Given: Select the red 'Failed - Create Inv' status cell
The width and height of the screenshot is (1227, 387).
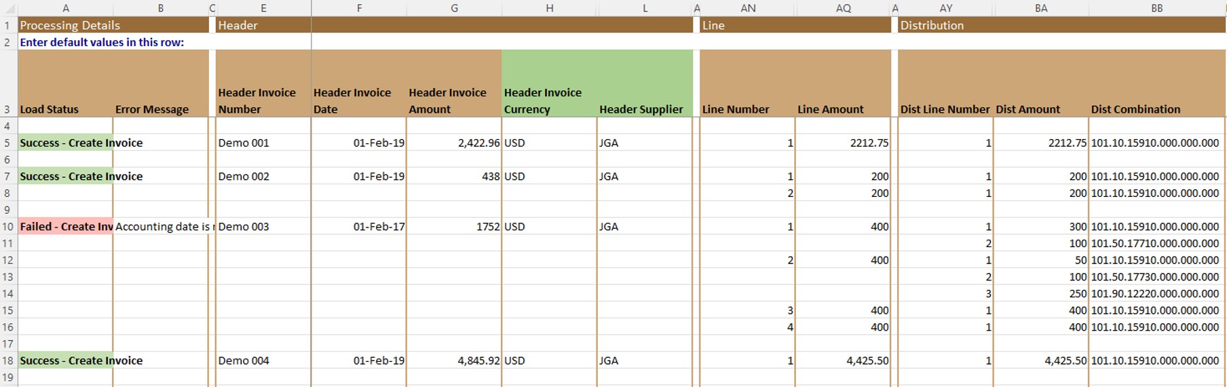Looking at the screenshot, I should pyautogui.click(x=66, y=226).
